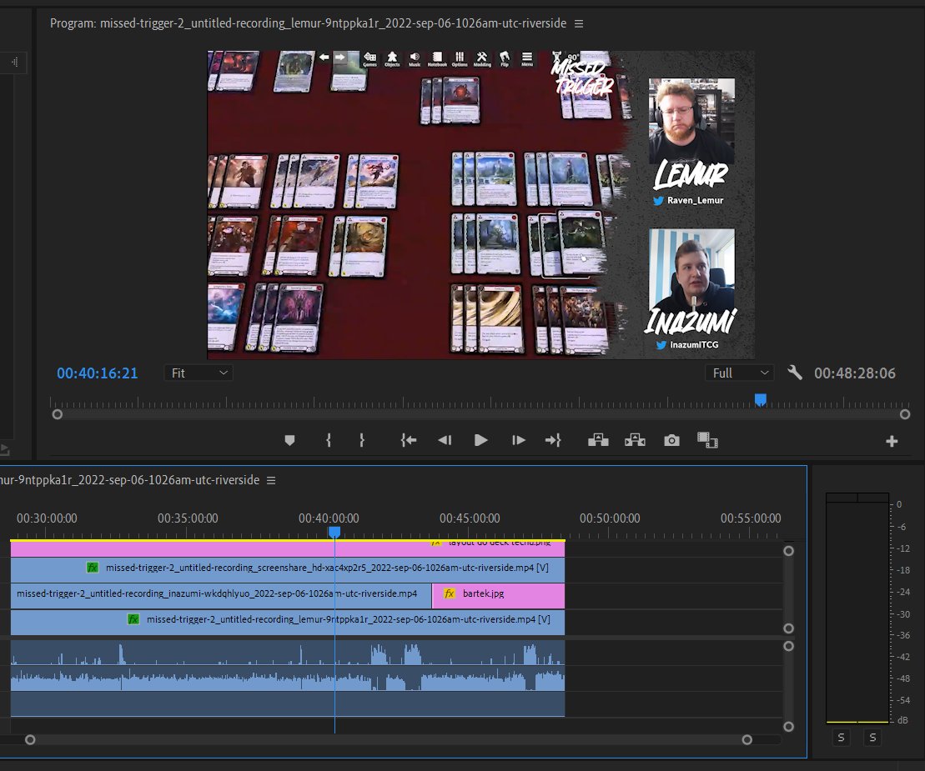The height and width of the screenshot is (771, 925).
Task: Click fx badge on bartek.jpg clip
Action: (450, 593)
